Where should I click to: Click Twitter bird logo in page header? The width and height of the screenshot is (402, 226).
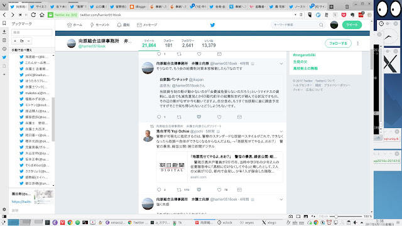tap(212, 25)
